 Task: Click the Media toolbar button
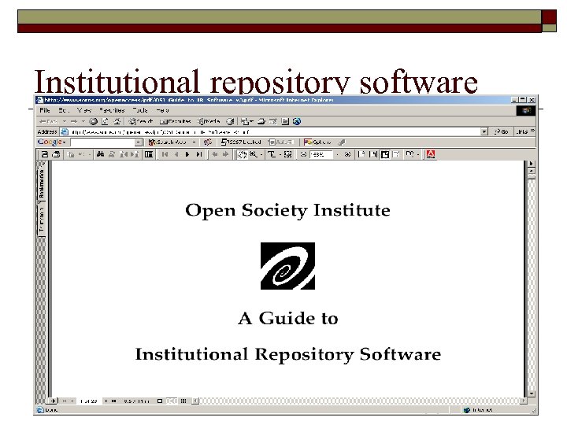click(209, 121)
